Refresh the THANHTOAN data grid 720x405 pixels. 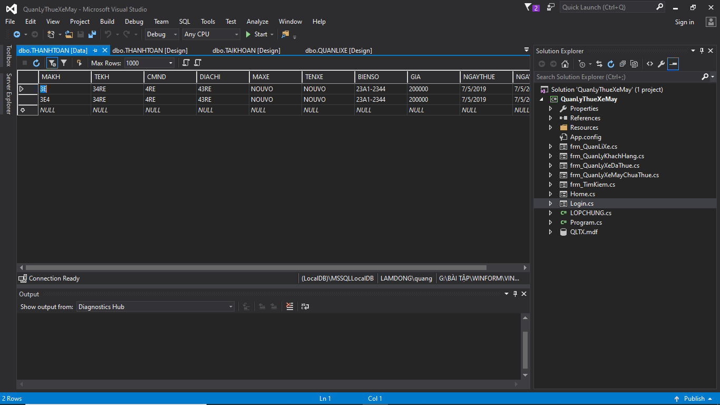(36, 63)
